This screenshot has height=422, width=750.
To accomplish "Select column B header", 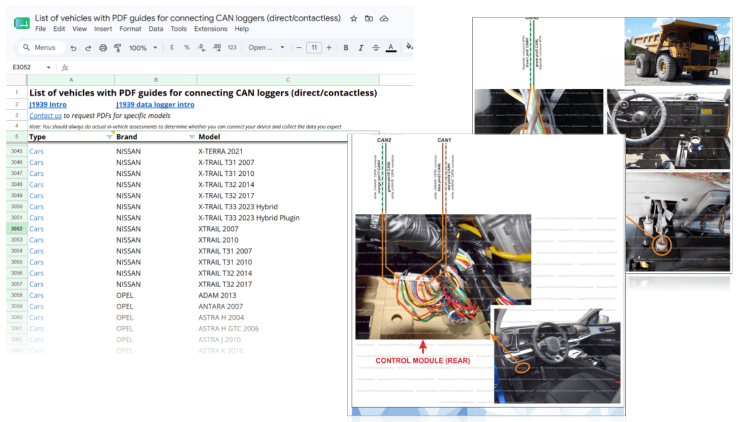I will 156,80.
